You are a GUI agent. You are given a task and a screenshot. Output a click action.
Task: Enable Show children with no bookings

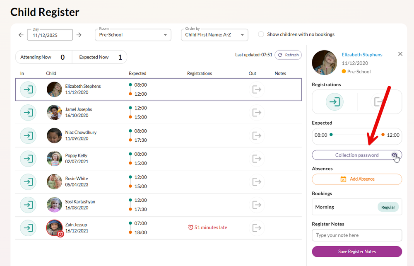click(x=261, y=34)
